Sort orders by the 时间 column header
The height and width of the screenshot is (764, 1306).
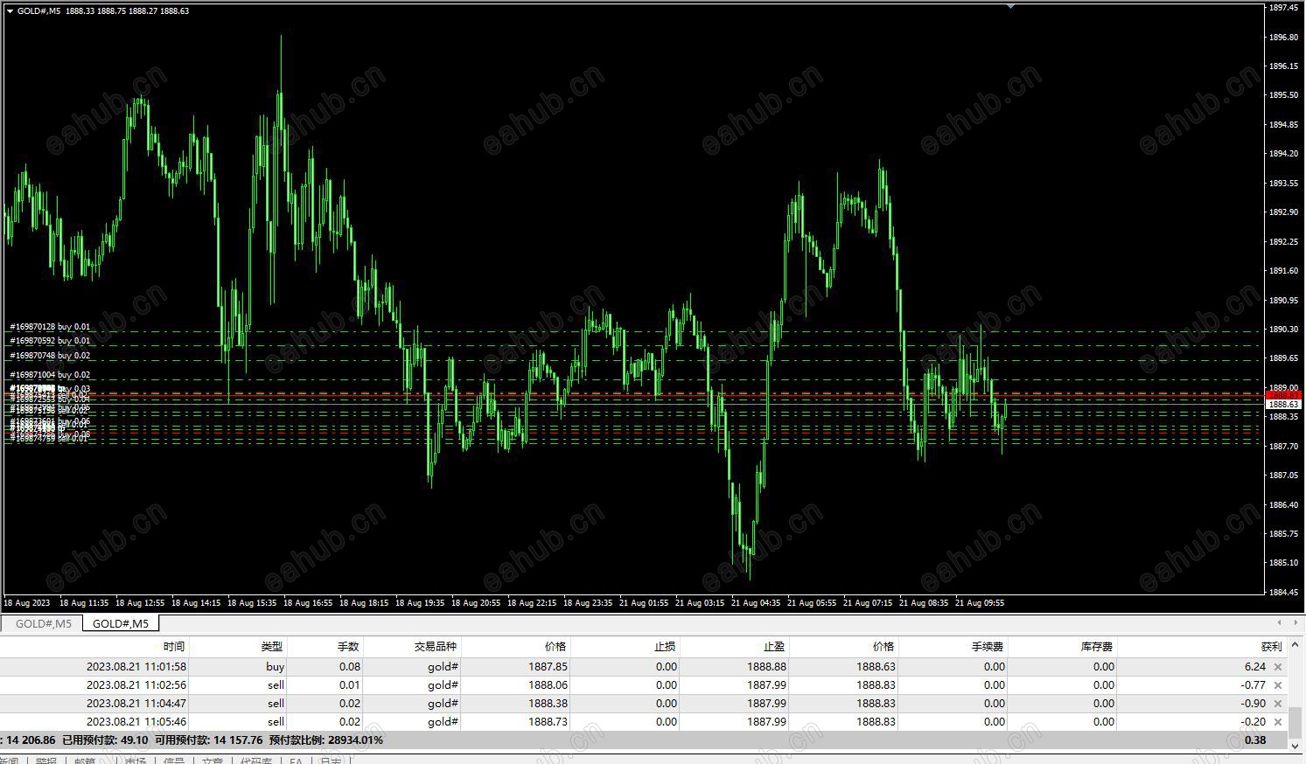point(174,647)
